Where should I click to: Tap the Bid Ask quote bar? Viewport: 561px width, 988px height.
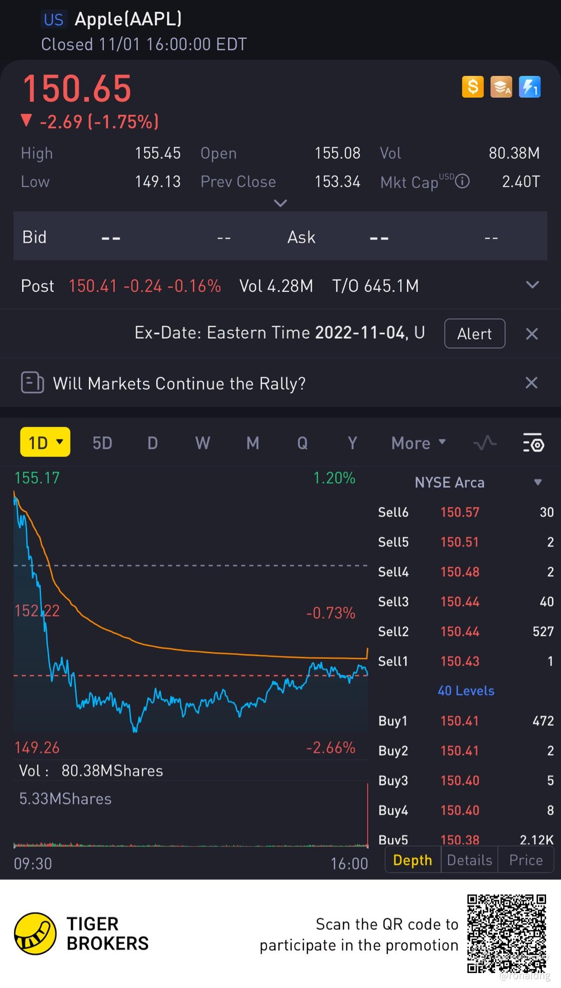(x=280, y=236)
